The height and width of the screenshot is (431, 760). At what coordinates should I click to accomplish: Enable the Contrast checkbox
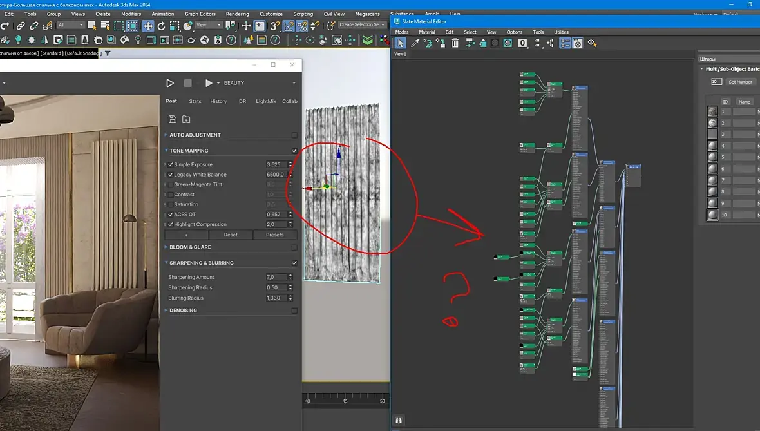[x=171, y=195]
